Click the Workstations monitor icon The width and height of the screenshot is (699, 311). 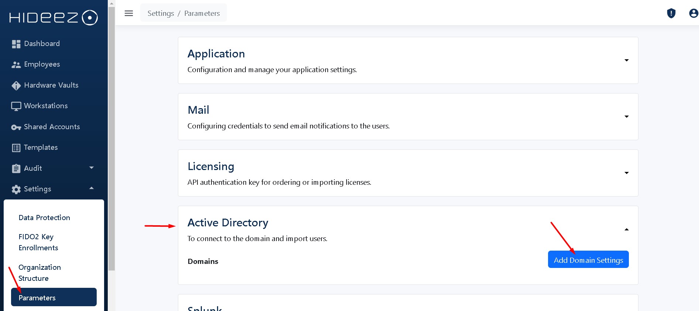coord(16,106)
